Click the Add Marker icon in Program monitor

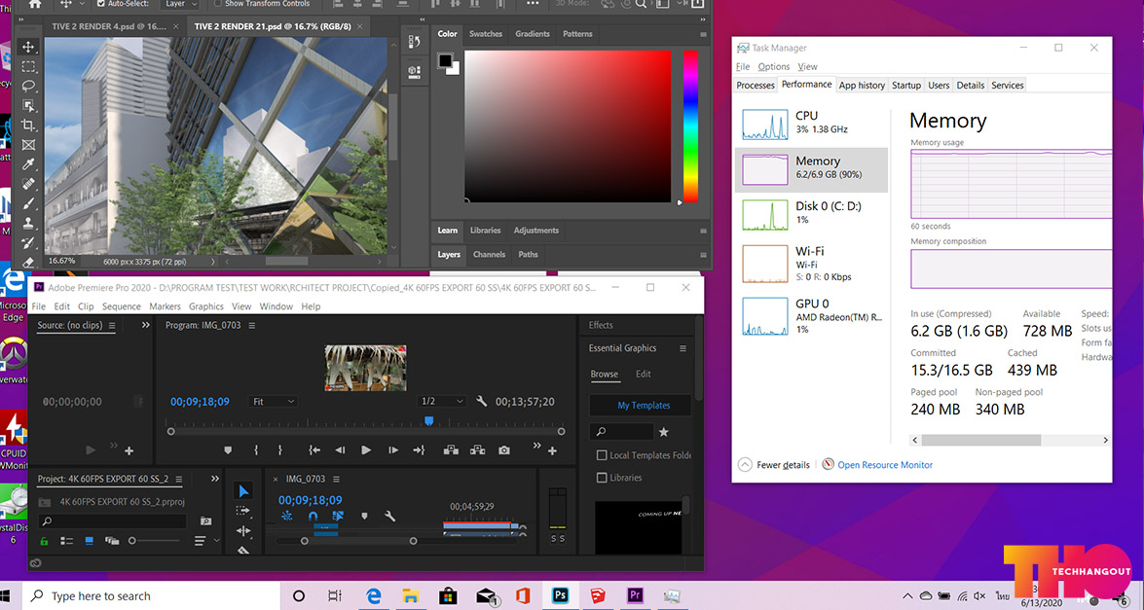tap(228, 450)
